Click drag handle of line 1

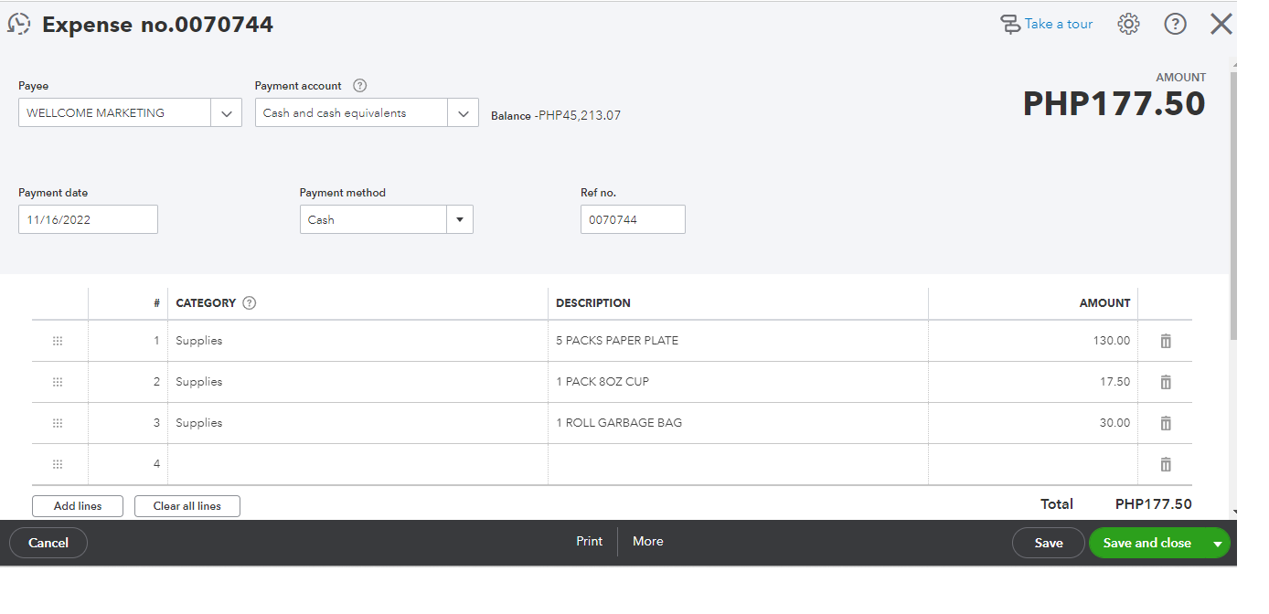point(58,341)
